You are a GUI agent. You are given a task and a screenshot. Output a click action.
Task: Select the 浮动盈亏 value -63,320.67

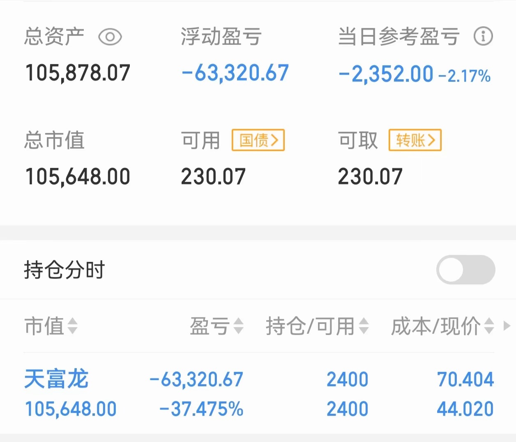tap(235, 73)
